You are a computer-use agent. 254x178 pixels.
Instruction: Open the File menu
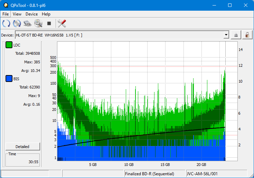[x=6, y=14]
